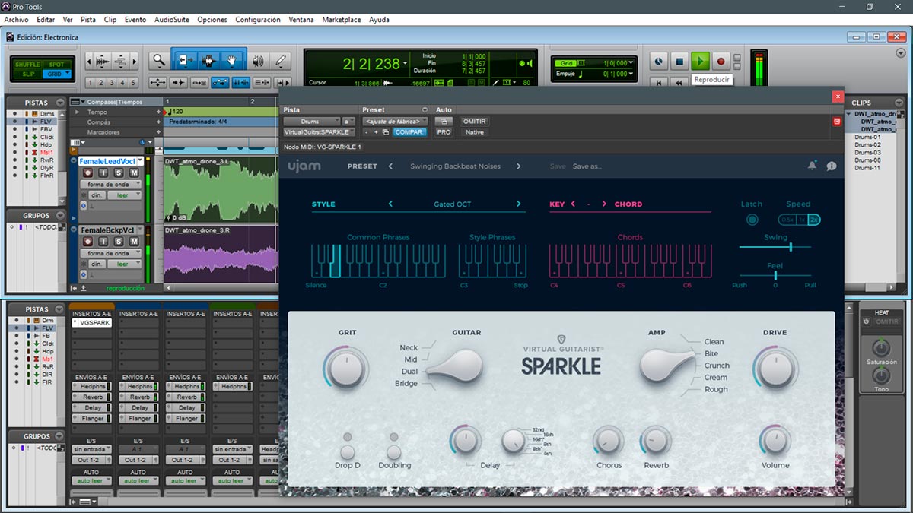Screen dimensions: 913x513
Task: Click the Swing slider handle
Action: (x=791, y=247)
